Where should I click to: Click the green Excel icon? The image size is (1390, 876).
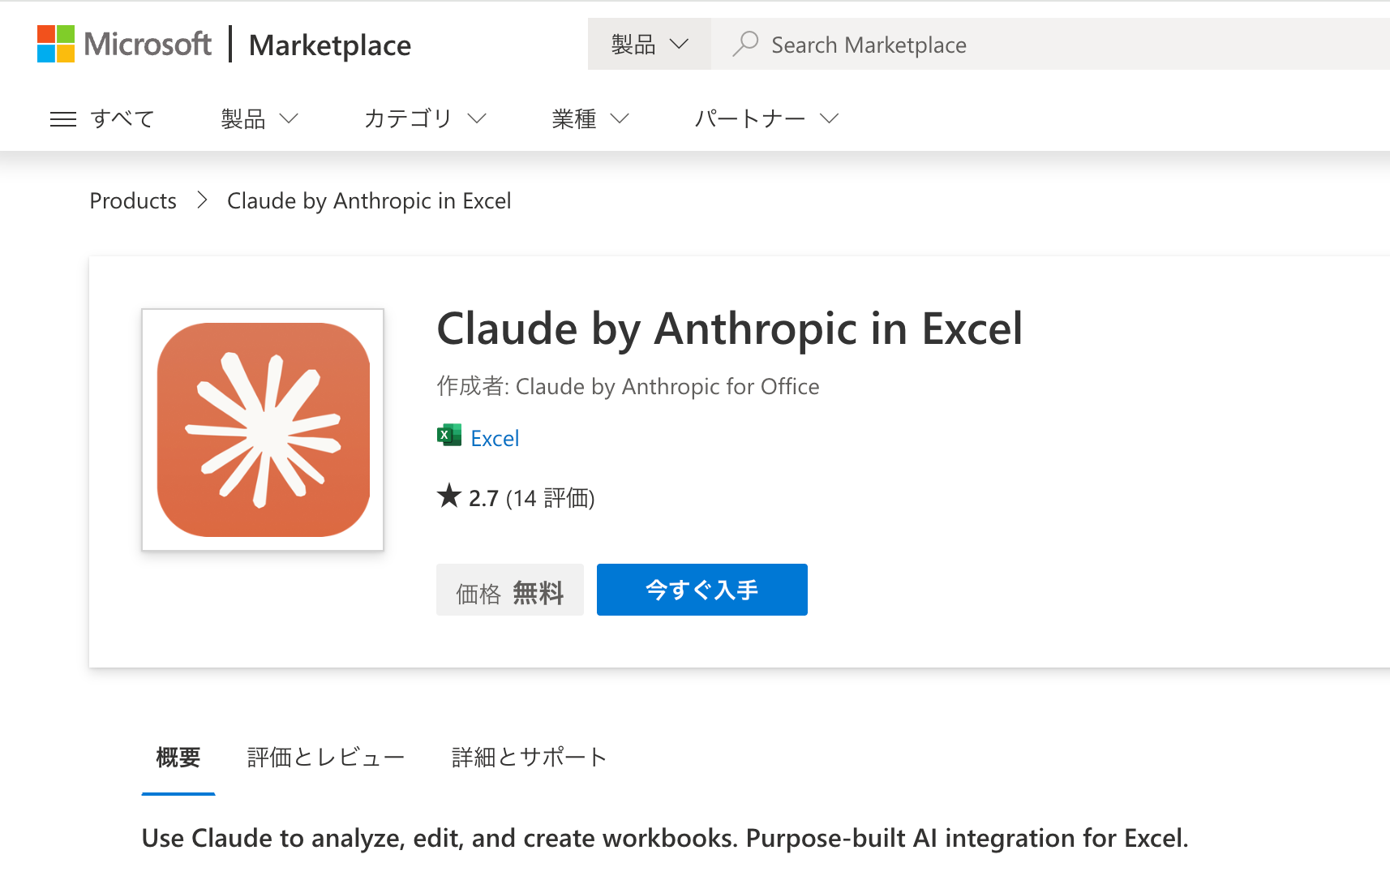449,436
